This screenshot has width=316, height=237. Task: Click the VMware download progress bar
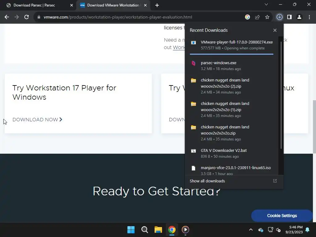(x=231, y=54)
